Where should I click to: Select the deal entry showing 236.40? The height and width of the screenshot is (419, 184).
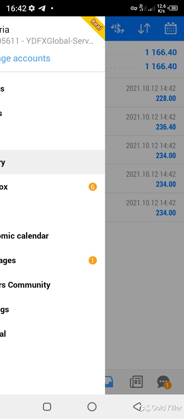(145, 121)
